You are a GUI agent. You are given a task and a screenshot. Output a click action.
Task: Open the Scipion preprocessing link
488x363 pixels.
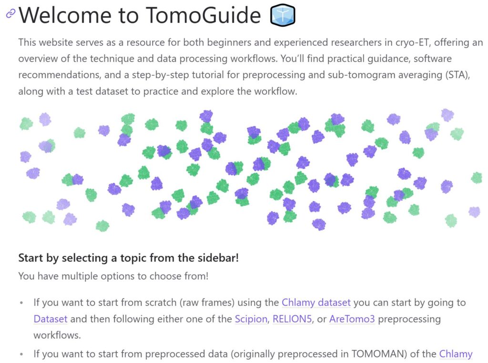(x=251, y=319)
